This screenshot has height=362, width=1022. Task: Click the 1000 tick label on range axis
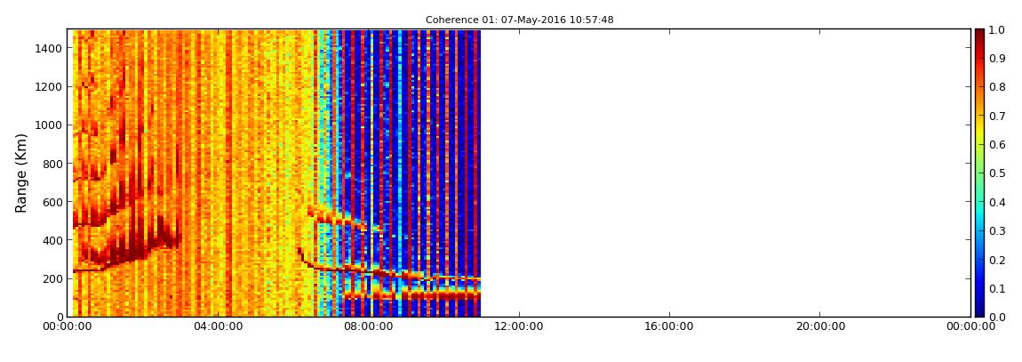[x=50, y=125]
